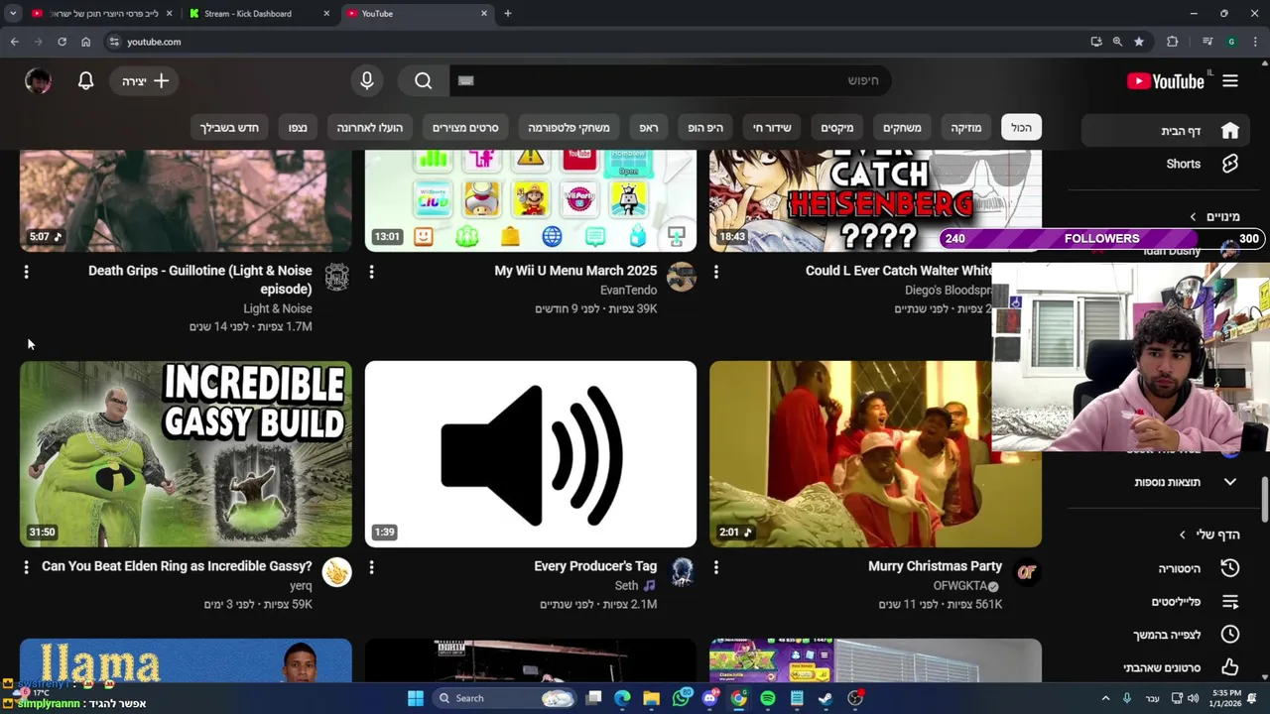Select the Hip hop (היפ הופ) filter chip
The height and width of the screenshot is (714, 1270).
point(705,127)
